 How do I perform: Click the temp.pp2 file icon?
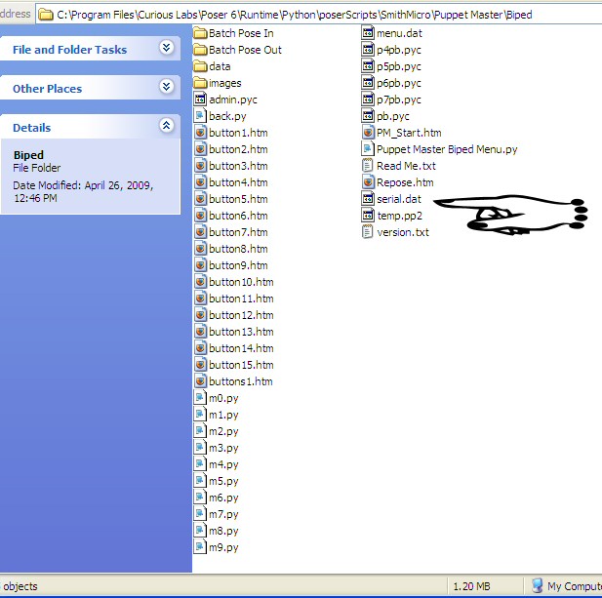[x=368, y=216]
